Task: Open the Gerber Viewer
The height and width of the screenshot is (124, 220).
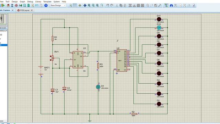Action: [24, 6]
